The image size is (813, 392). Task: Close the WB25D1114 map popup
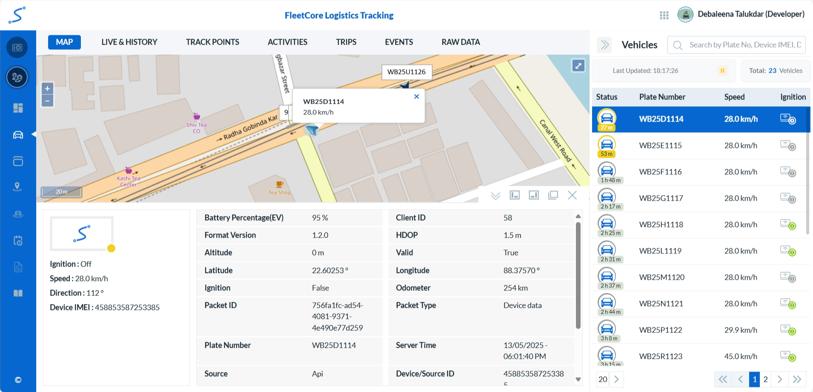tap(416, 97)
